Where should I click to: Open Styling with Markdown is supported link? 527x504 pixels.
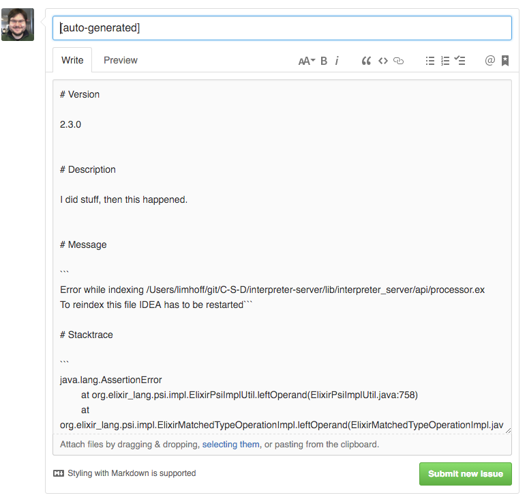coord(125,473)
